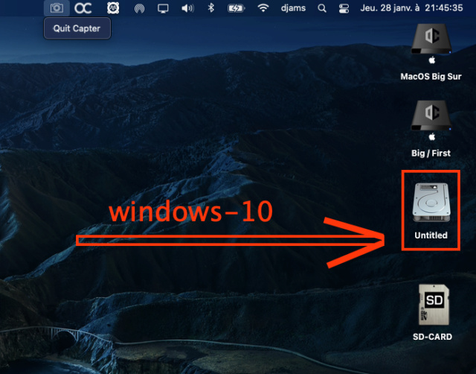Open the sound volume menu bar icon
Viewport: 476px width, 374px height.
[x=187, y=8]
